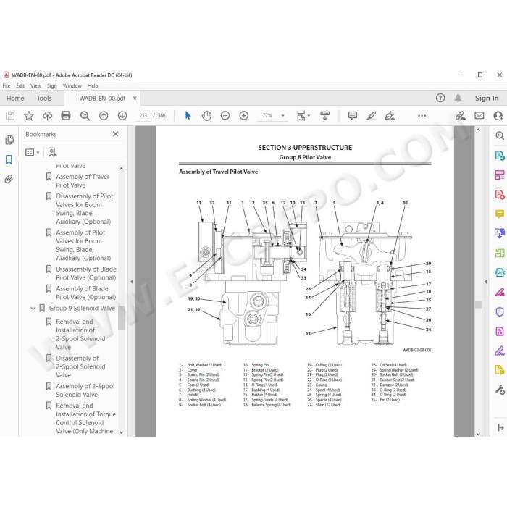The image size is (507, 507).
Task: Print the document with the printer icon
Action: coord(66,115)
